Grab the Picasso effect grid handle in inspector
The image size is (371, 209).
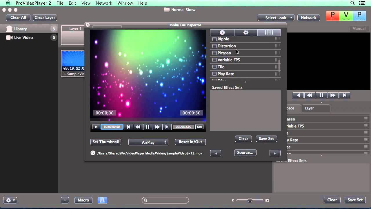pyautogui.click(x=277, y=53)
